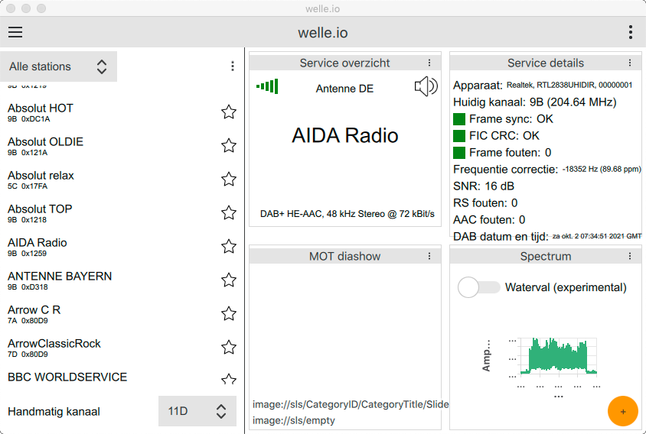Click the DAB+ HE-AAC codec info line
Image resolution: width=646 pixels, height=434 pixels.
point(347,214)
